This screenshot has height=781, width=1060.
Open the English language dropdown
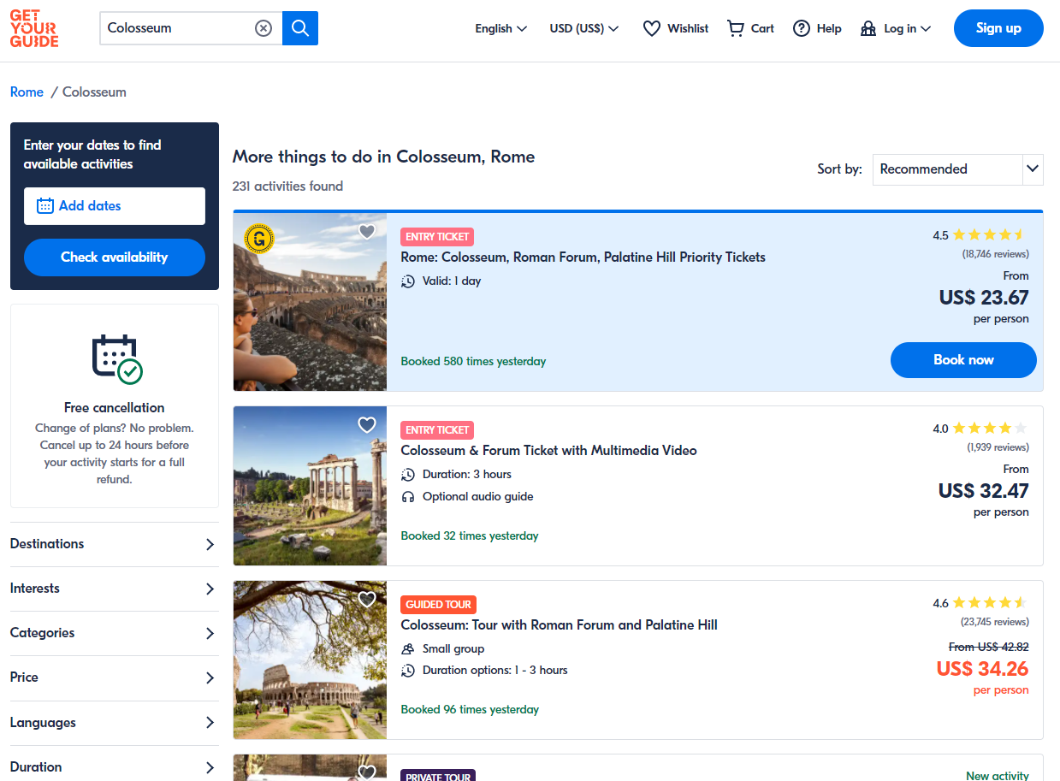point(501,28)
